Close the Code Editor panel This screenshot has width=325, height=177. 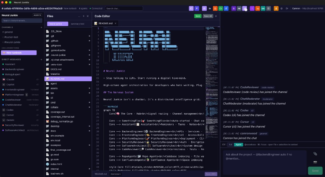click(216, 16)
